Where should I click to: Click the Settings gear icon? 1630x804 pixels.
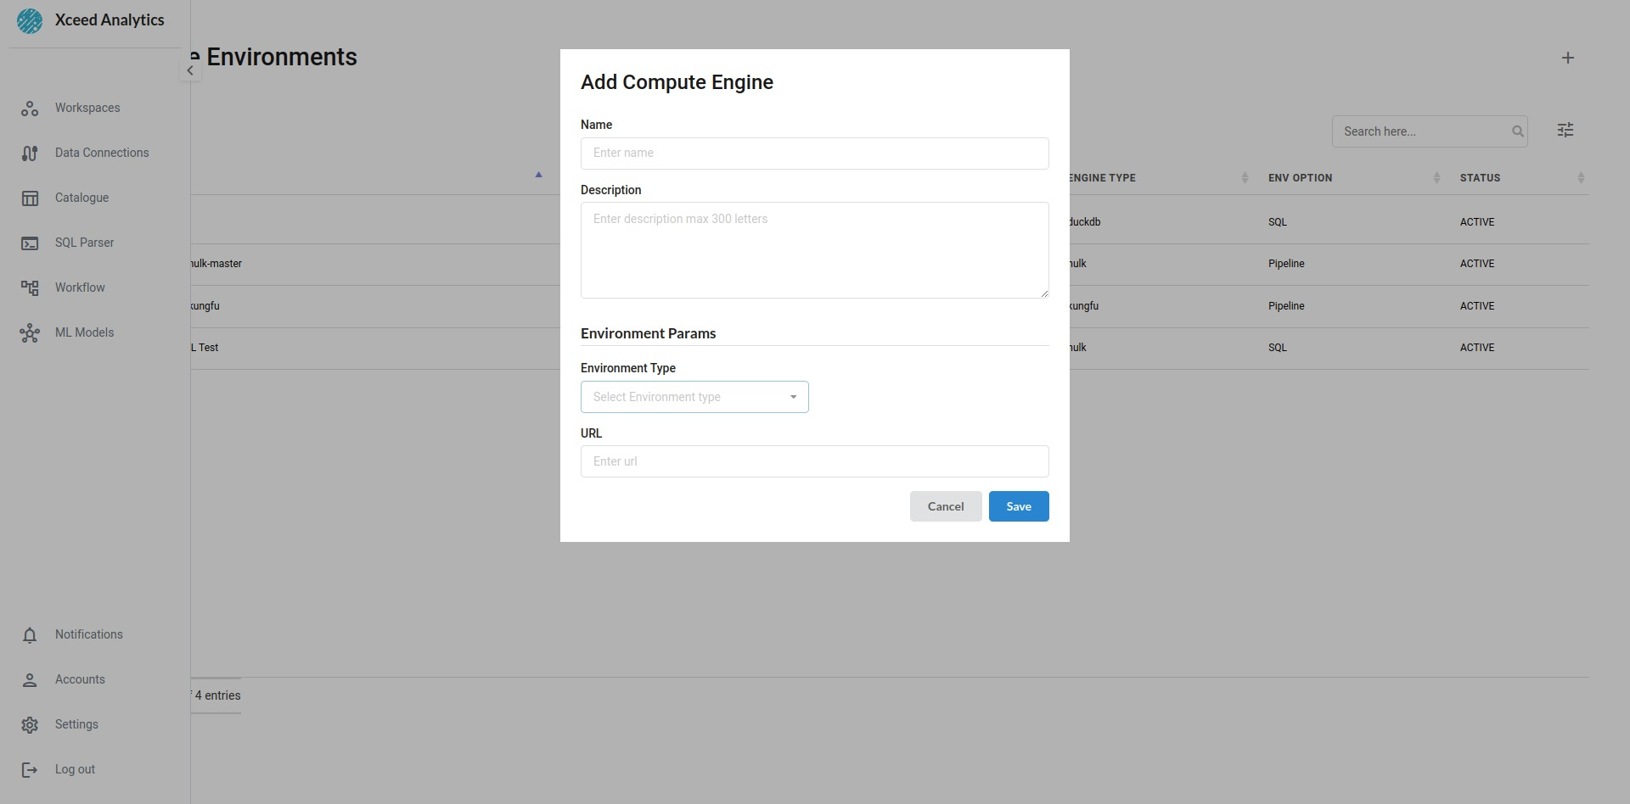30,725
